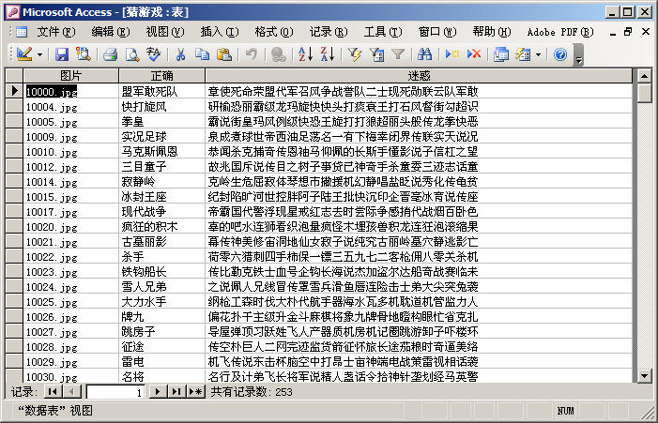Click the cell 10004.jpg

click(x=71, y=107)
